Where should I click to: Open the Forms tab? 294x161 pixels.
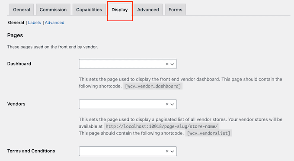175,10
